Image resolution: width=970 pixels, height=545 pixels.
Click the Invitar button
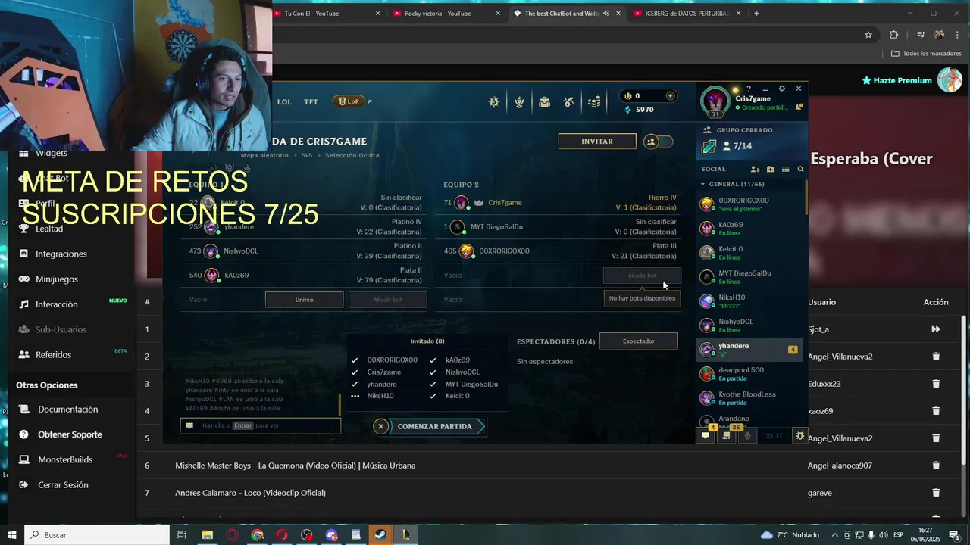tap(597, 142)
